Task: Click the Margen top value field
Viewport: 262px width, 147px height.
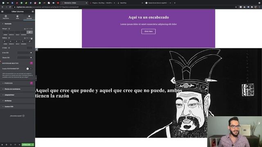Action: (x=5, y=32)
